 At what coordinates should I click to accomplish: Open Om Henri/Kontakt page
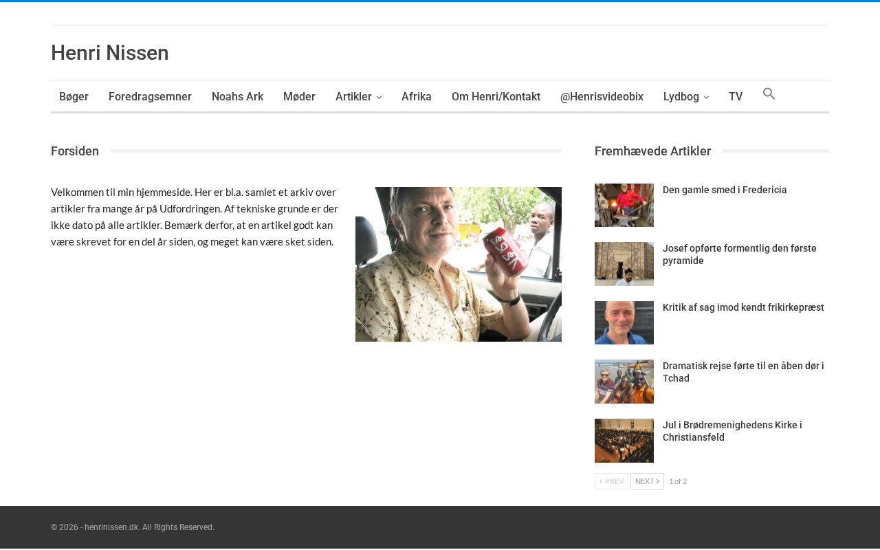pyautogui.click(x=496, y=97)
